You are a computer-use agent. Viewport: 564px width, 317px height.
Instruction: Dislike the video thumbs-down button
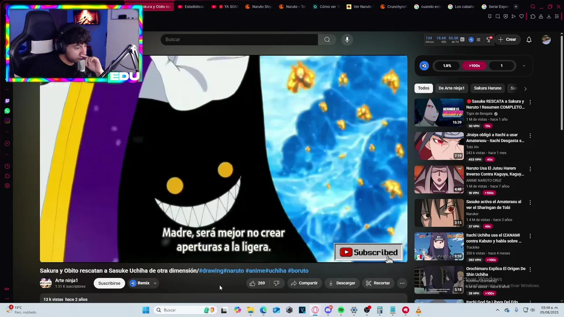[276, 283]
